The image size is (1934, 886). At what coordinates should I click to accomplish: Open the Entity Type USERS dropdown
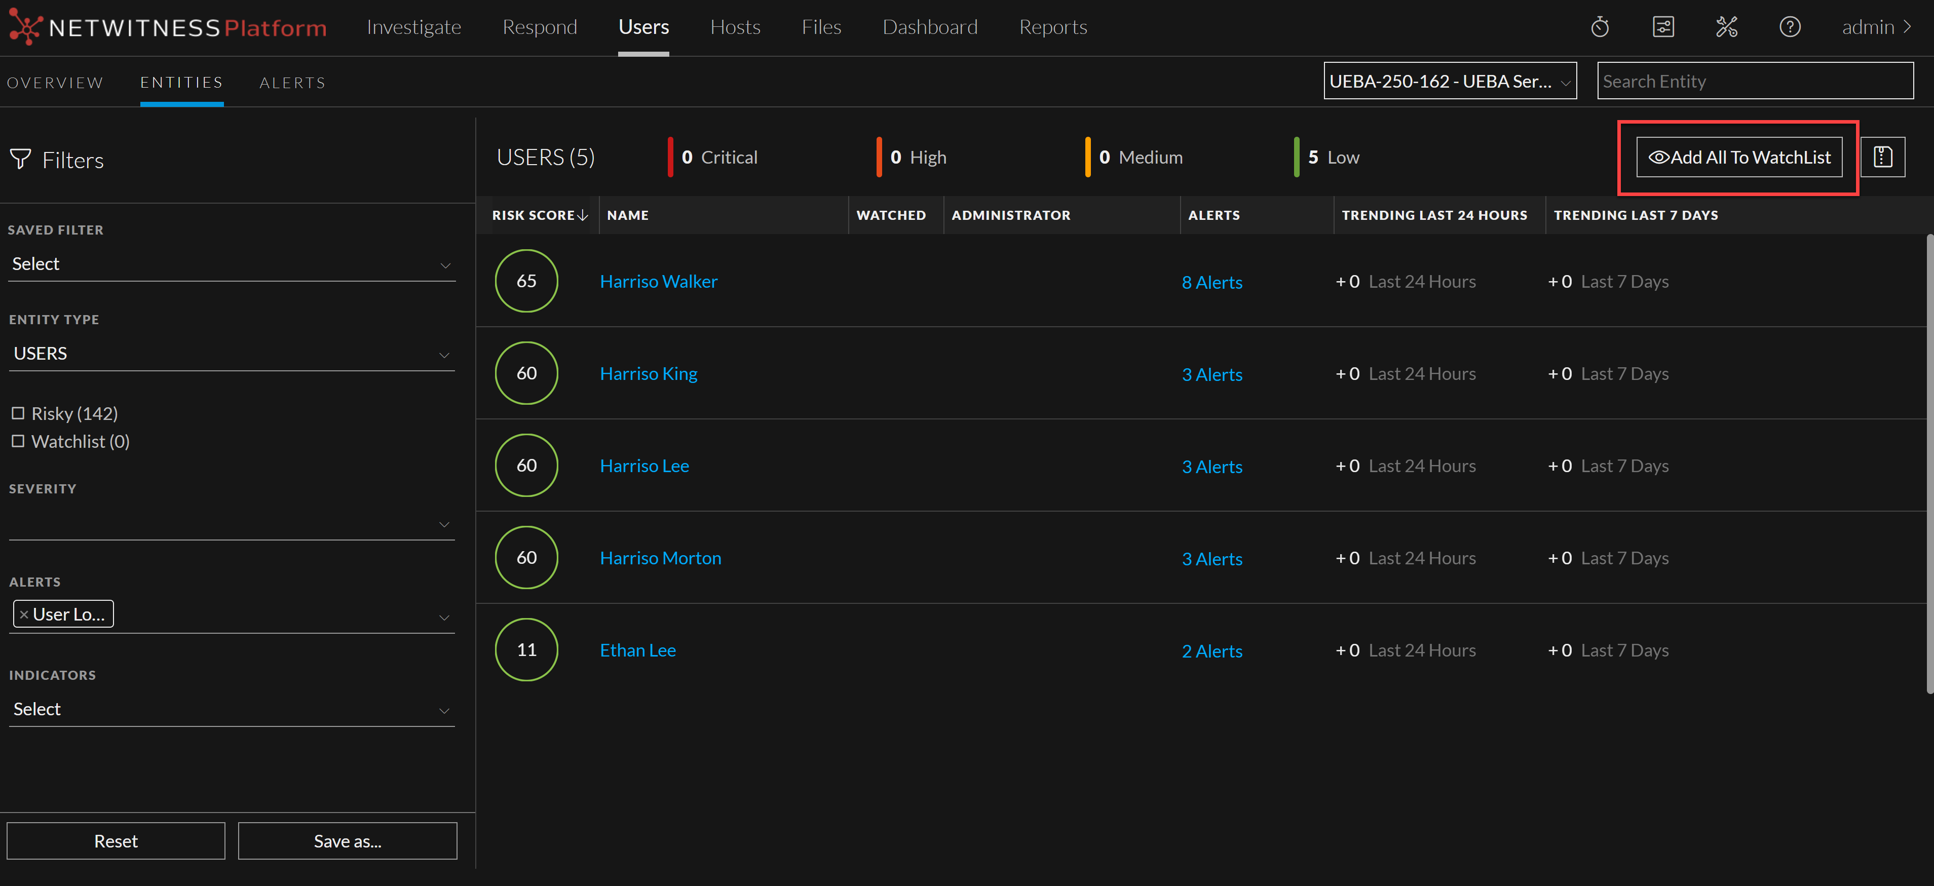click(231, 354)
